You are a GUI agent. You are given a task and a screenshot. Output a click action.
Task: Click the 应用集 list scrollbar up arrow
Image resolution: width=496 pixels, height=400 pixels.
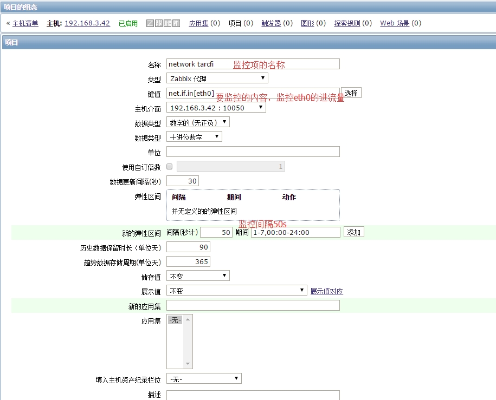point(188,319)
